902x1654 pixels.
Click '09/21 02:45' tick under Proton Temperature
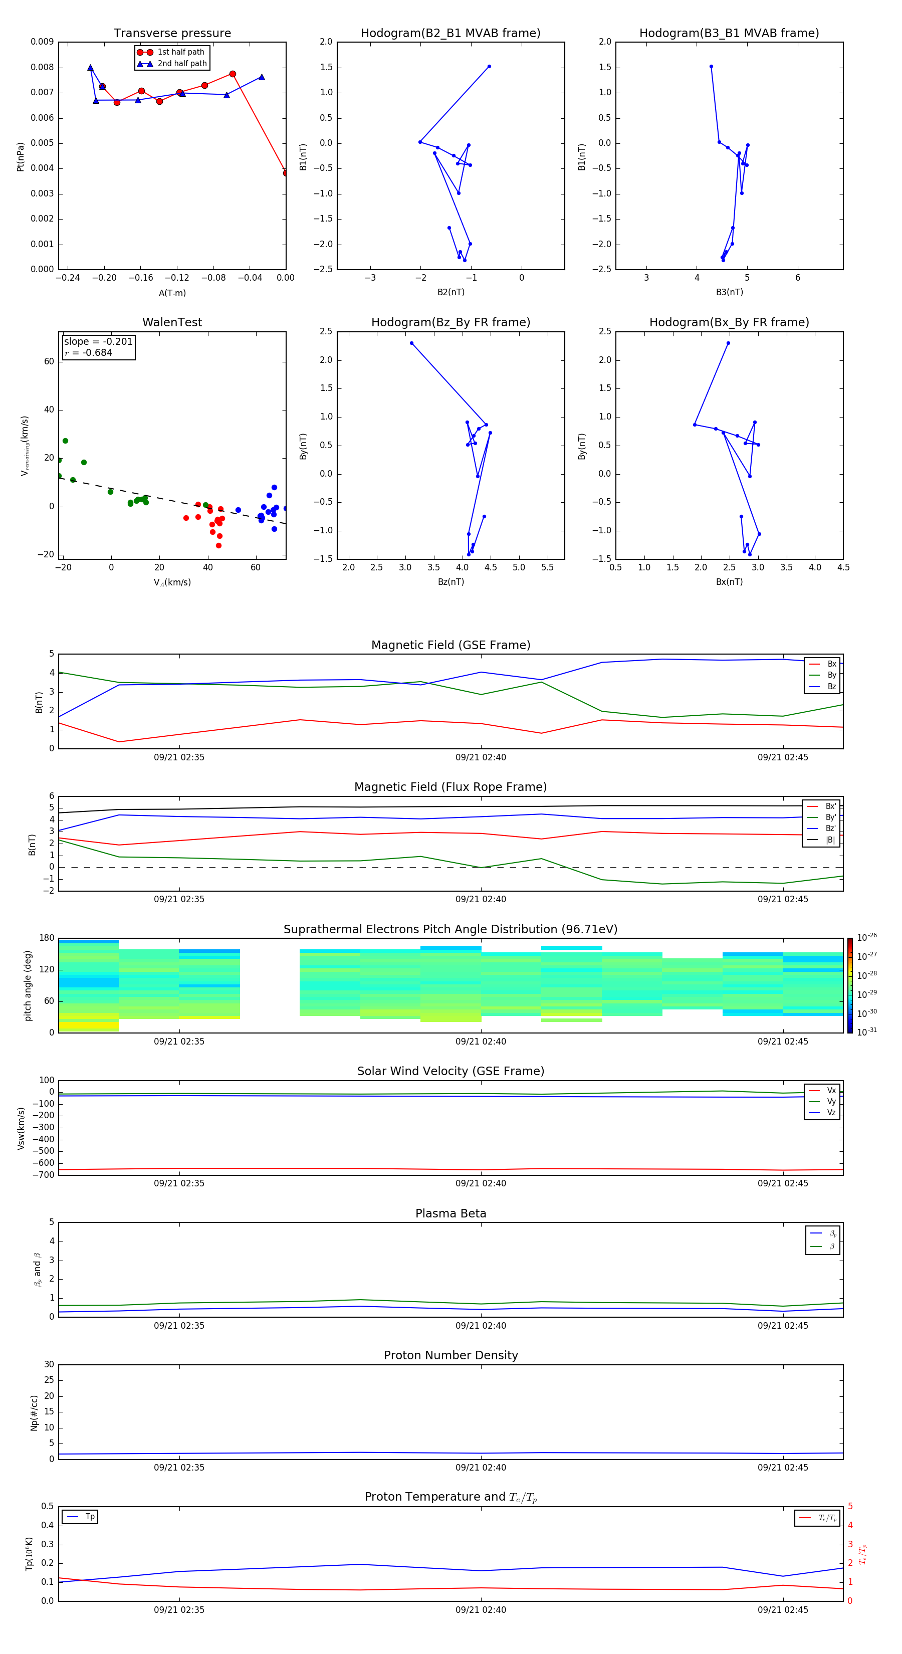click(x=783, y=1610)
